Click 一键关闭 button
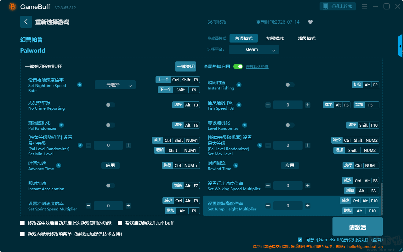Viewport: 403px width, 252px height. point(186,66)
